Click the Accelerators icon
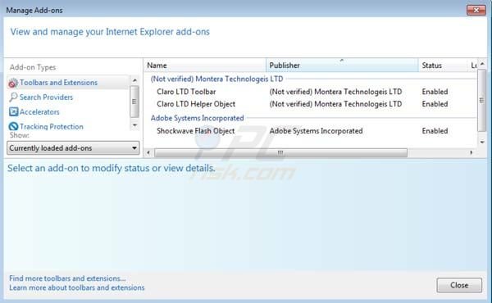Viewport: 492px width, 303px height. coord(13,112)
